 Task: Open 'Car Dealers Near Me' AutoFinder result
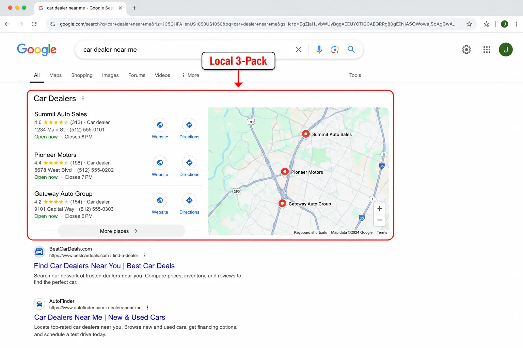[100, 317]
